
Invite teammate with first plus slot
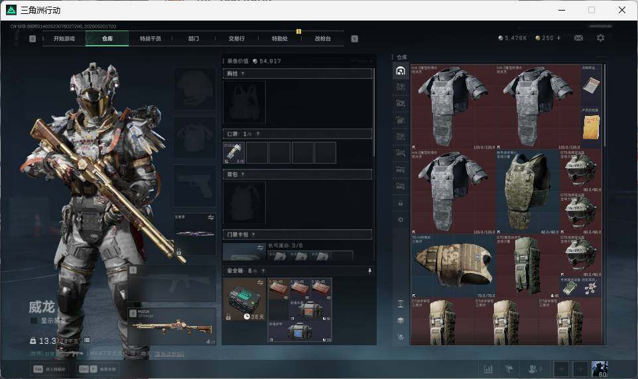pos(560,369)
